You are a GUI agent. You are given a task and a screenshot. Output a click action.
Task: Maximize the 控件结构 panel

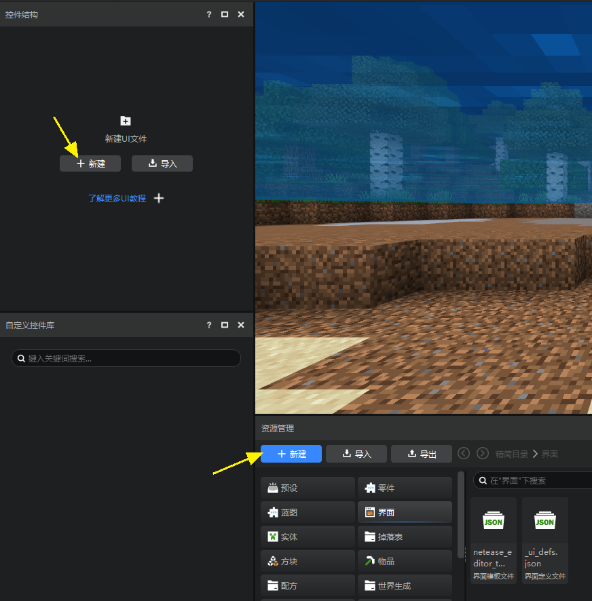tap(225, 14)
